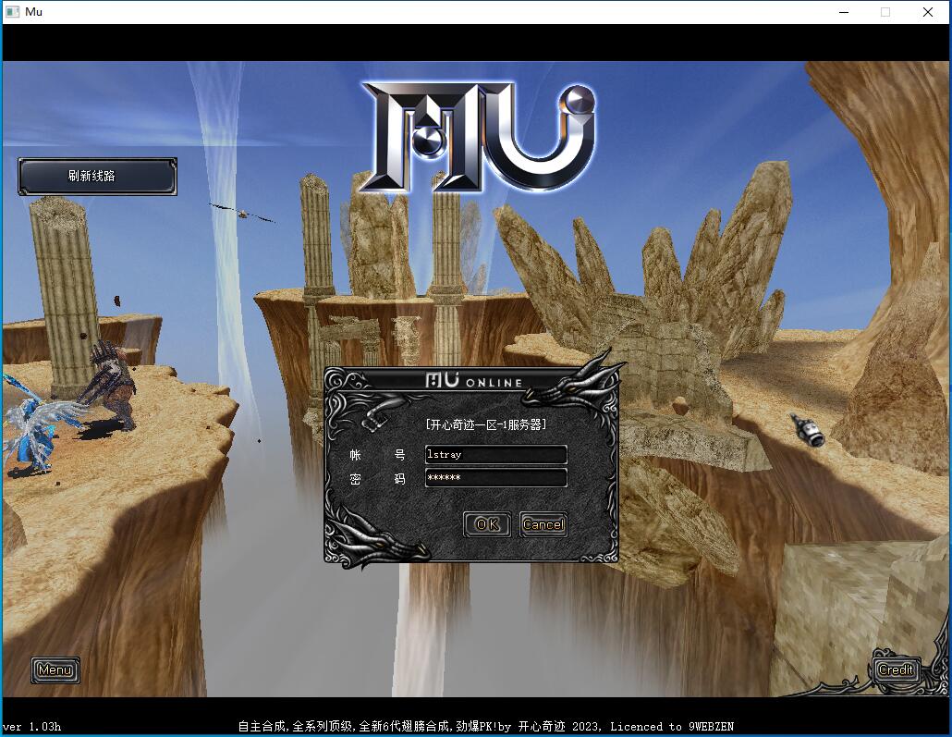Click the server name 开心奇迹一区-1服务器 text
The width and height of the screenshot is (952, 737).
coord(486,424)
